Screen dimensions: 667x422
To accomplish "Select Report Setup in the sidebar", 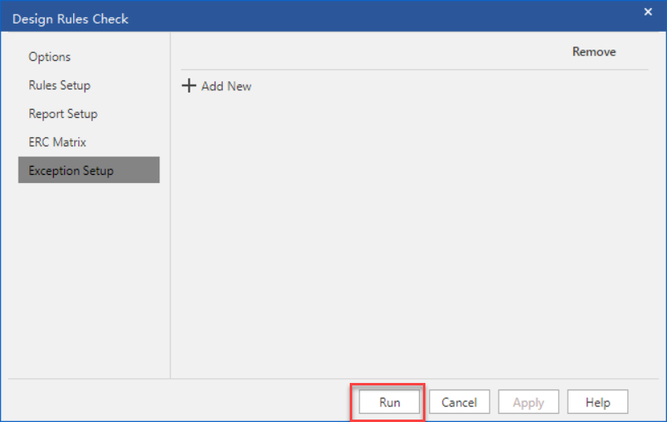I will (63, 114).
